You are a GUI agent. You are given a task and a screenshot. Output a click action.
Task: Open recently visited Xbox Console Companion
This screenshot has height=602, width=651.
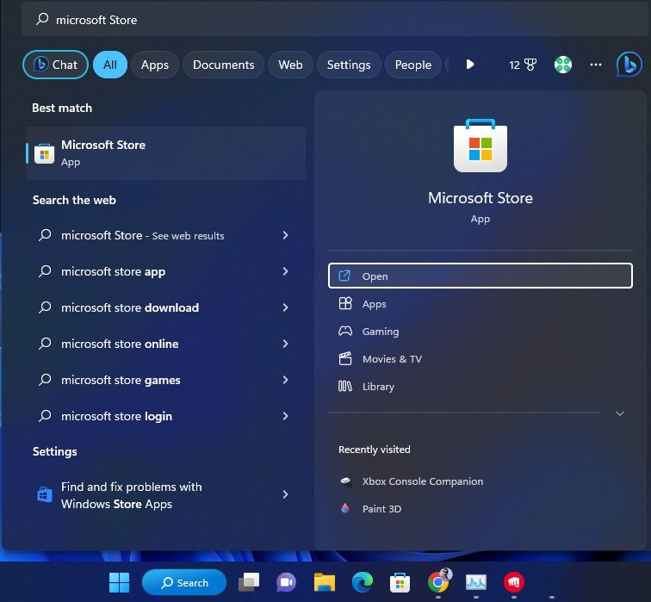tap(480, 481)
